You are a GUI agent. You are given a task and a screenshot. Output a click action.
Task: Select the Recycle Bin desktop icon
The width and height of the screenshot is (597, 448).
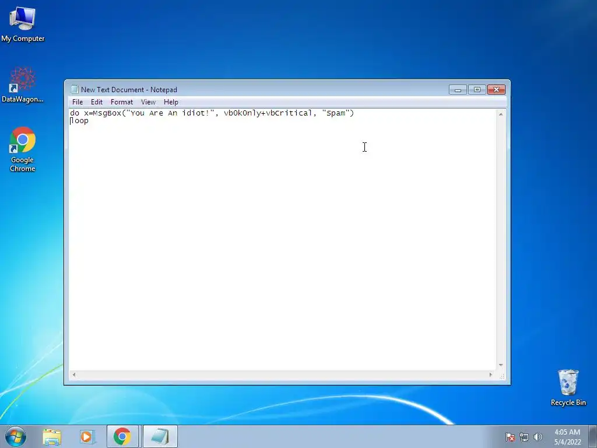point(568,387)
